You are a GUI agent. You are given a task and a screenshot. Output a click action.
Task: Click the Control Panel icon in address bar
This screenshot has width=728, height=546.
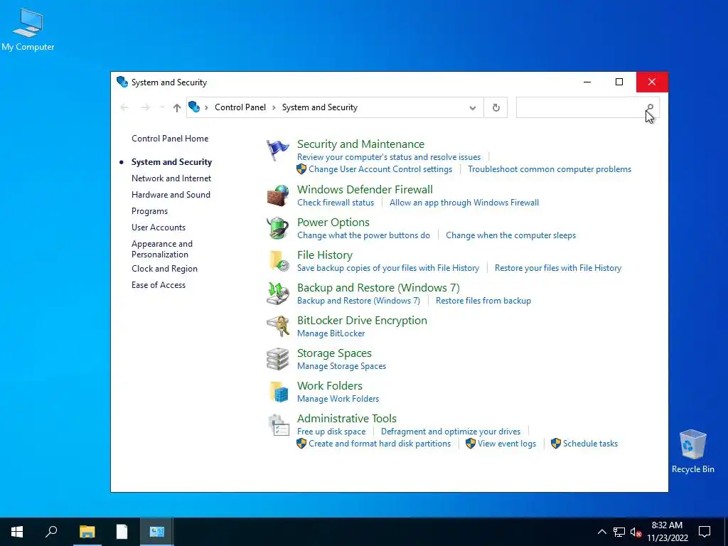pyautogui.click(x=194, y=107)
